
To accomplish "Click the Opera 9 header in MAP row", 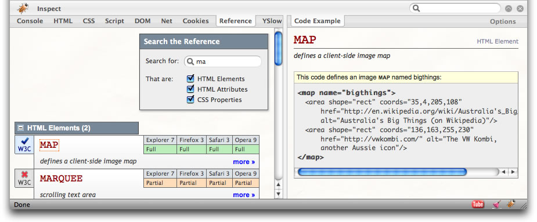I will pos(246,140).
